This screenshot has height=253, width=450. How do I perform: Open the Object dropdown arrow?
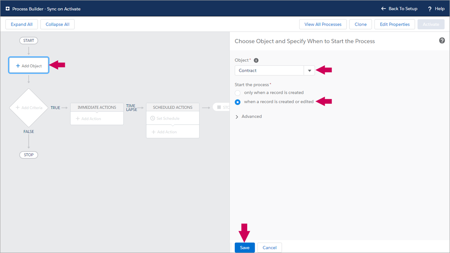[309, 70]
